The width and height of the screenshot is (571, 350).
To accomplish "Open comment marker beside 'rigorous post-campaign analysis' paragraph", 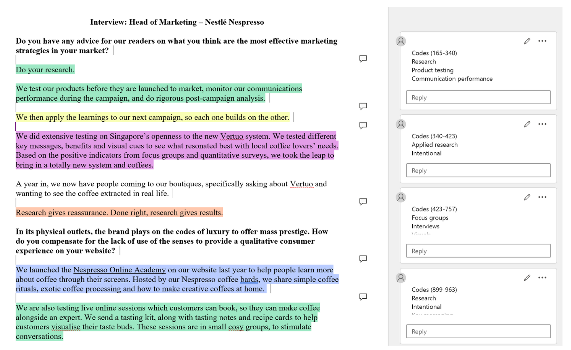I will point(363,106).
